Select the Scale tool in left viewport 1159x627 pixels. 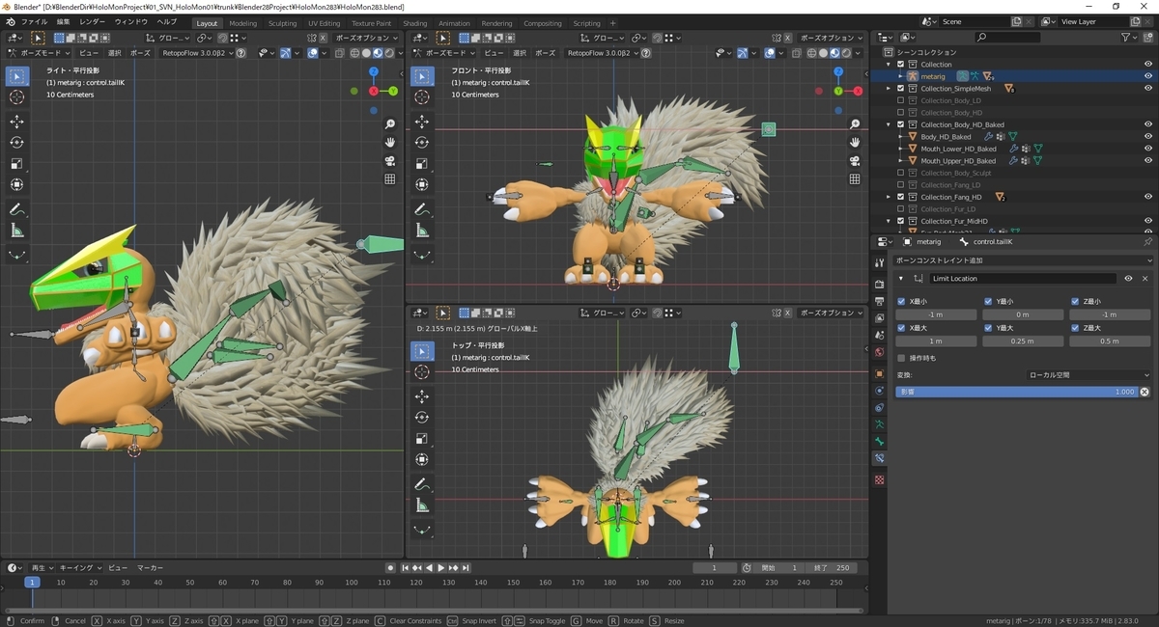tap(17, 164)
